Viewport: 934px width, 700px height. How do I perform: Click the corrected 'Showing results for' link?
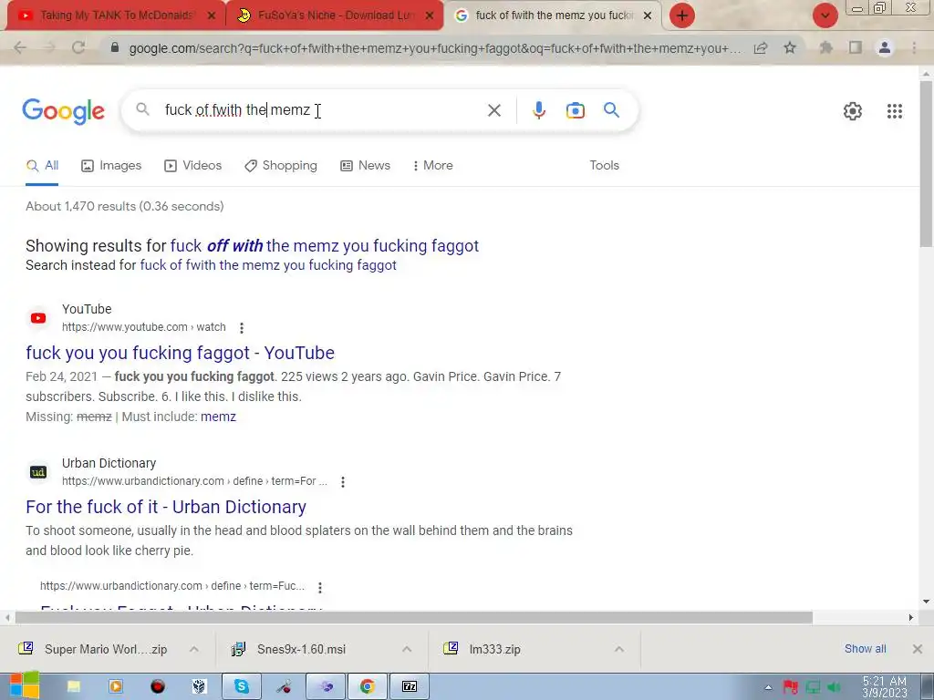pyautogui.click(x=325, y=246)
